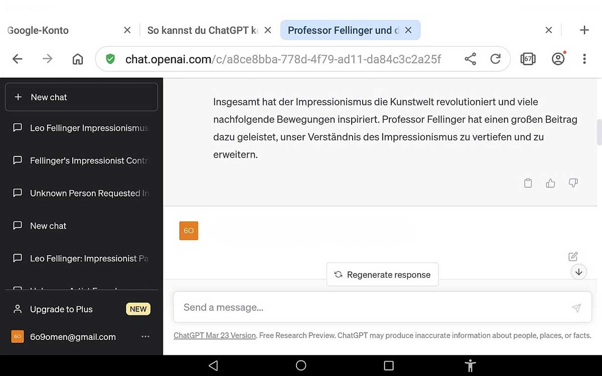Switch to So kannst du ChatGPT tab
The image size is (602, 376).
coord(203,30)
